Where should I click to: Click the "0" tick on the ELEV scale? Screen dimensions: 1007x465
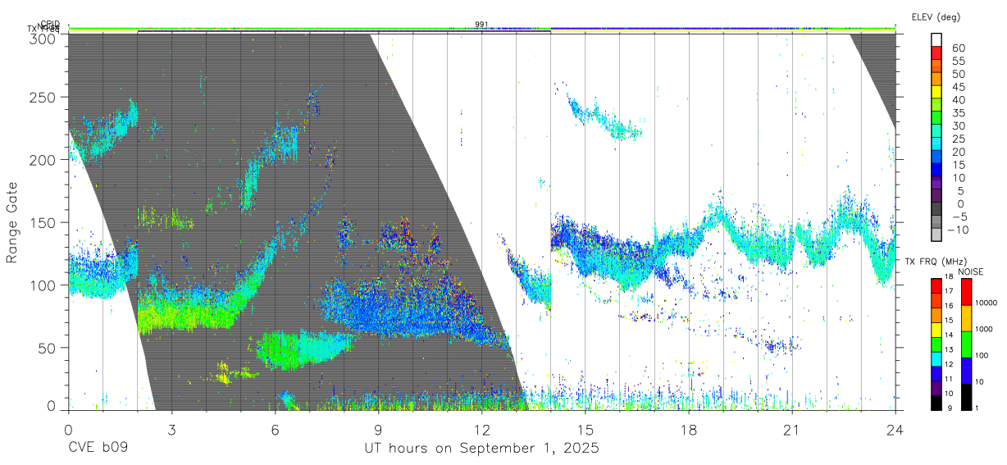click(x=960, y=203)
